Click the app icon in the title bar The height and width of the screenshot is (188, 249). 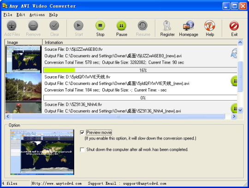[5, 6]
